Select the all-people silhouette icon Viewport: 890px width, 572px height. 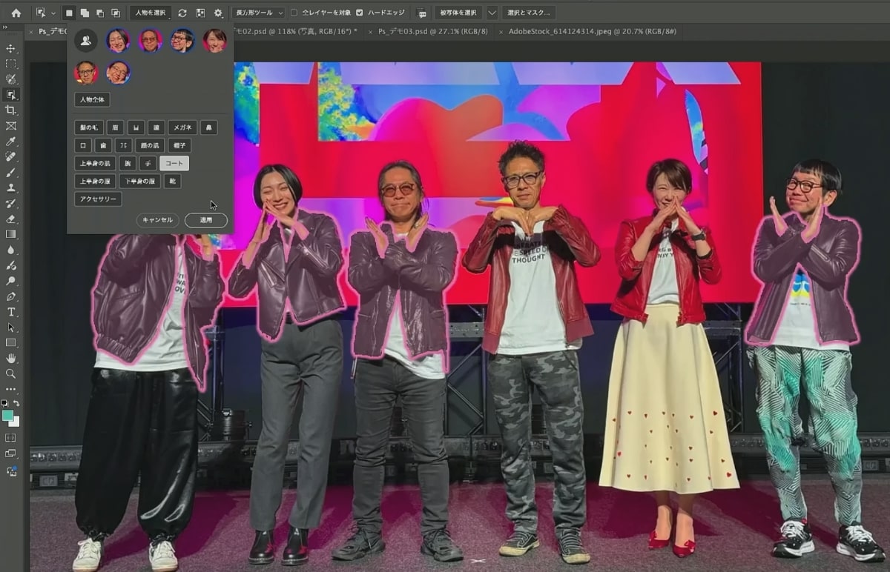tap(86, 40)
